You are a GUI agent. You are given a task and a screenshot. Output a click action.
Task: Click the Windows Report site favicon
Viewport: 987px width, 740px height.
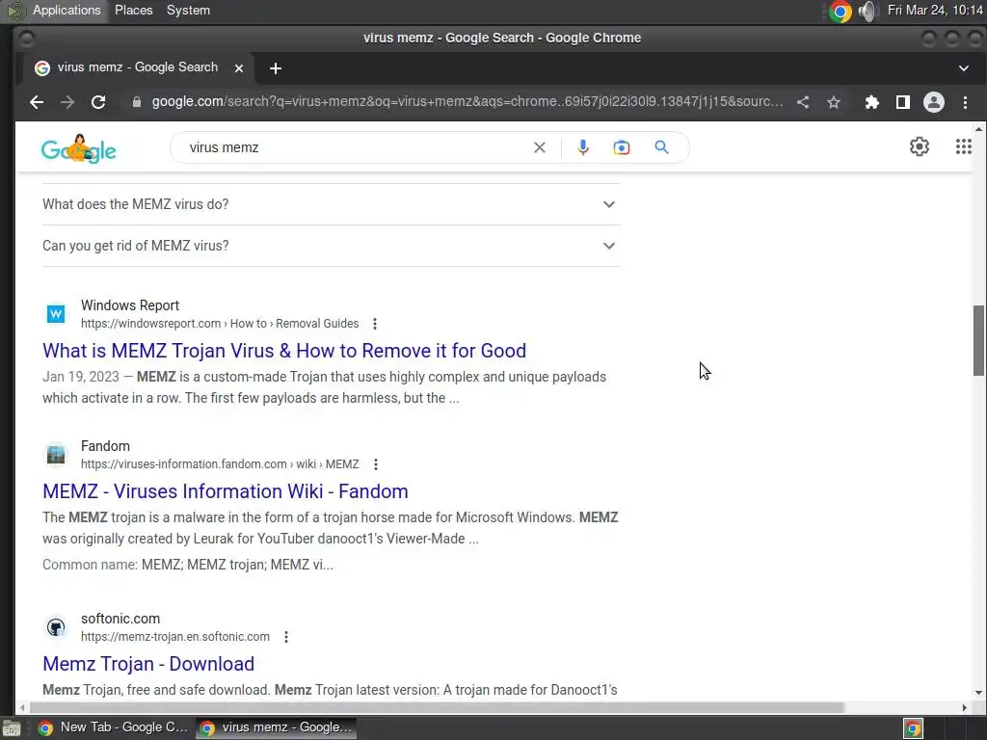pyautogui.click(x=55, y=313)
